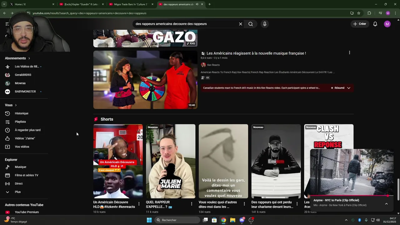Click the miniplayer video Anyme NYC to Paris
The width and height of the screenshot is (400, 225).
(x=352, y=172)
